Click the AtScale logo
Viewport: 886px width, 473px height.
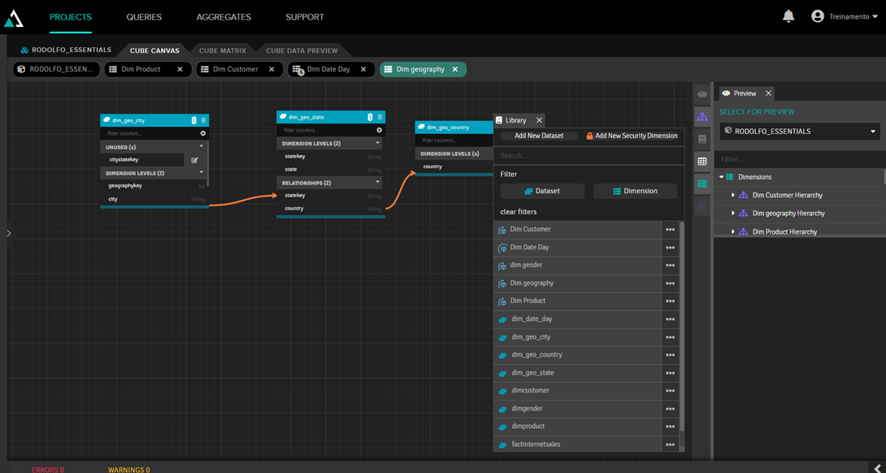pos(14,17)
